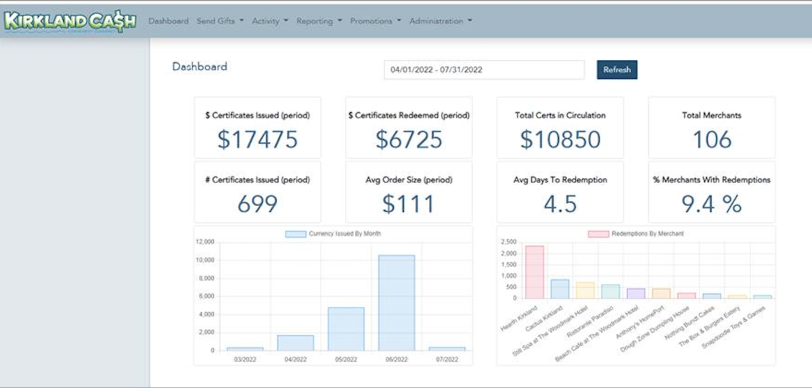The image size is (812, 388).
Task: Click the 05/2022 bar in the currency chart
Action: tap(346, 329)
